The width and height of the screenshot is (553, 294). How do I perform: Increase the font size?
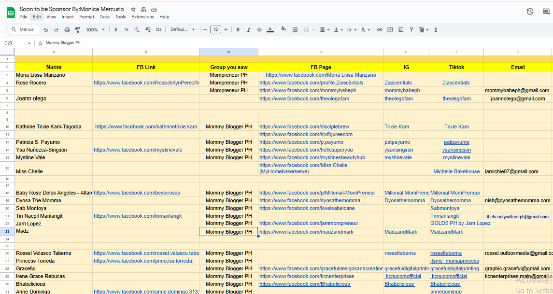click(226, 29)
